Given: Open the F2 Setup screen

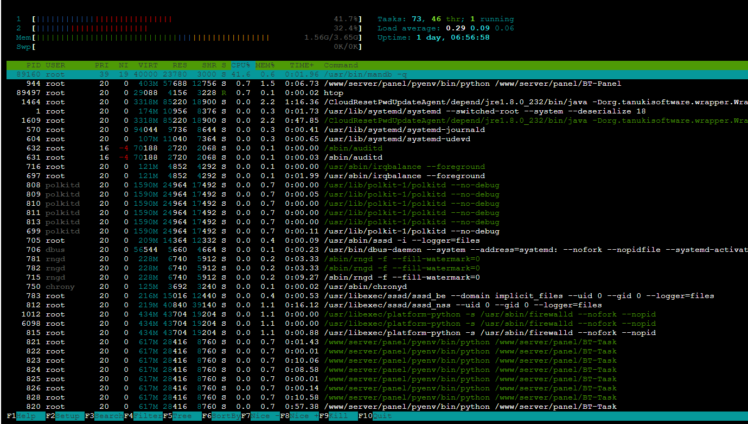Looking at the screenshot, I should pyautogui.click(x=65, y=416).
